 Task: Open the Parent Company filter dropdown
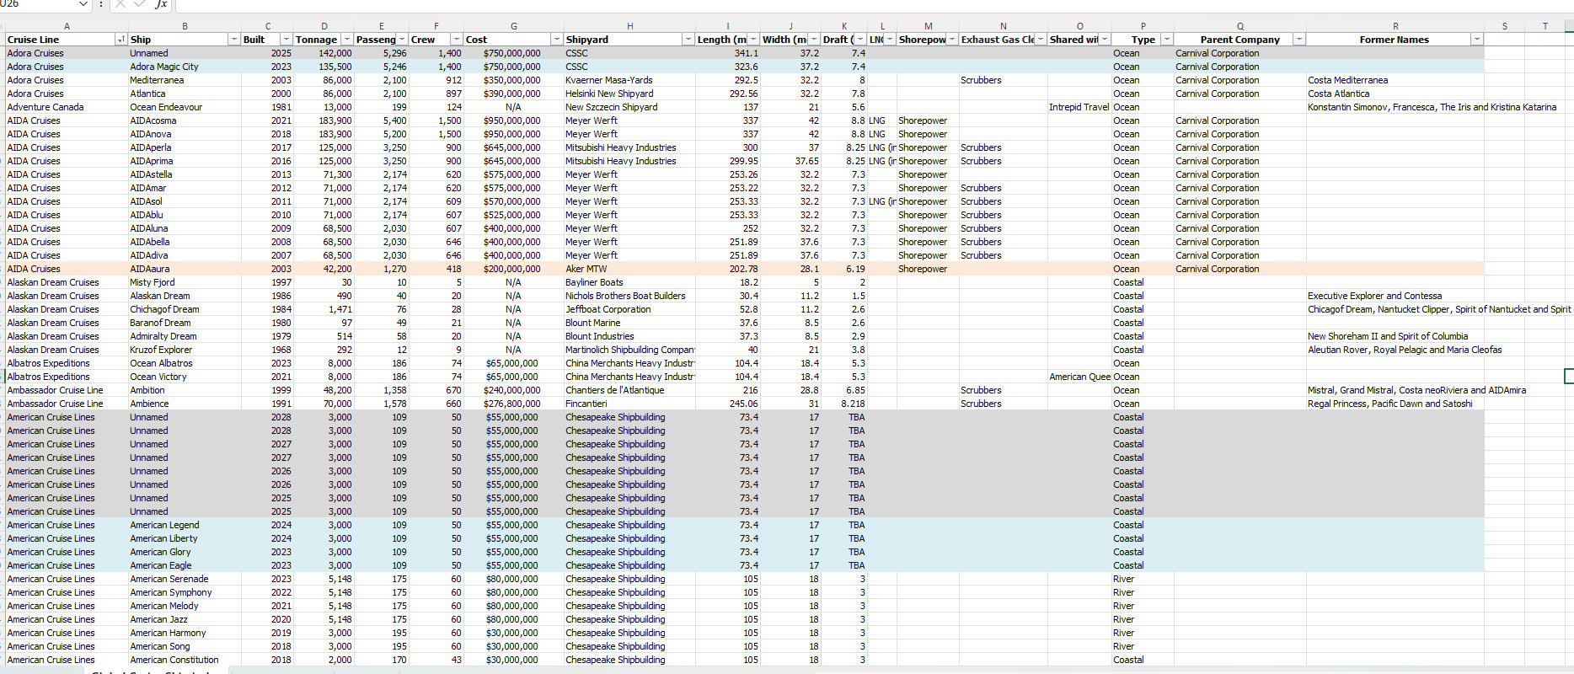[x=1299, y=40]
